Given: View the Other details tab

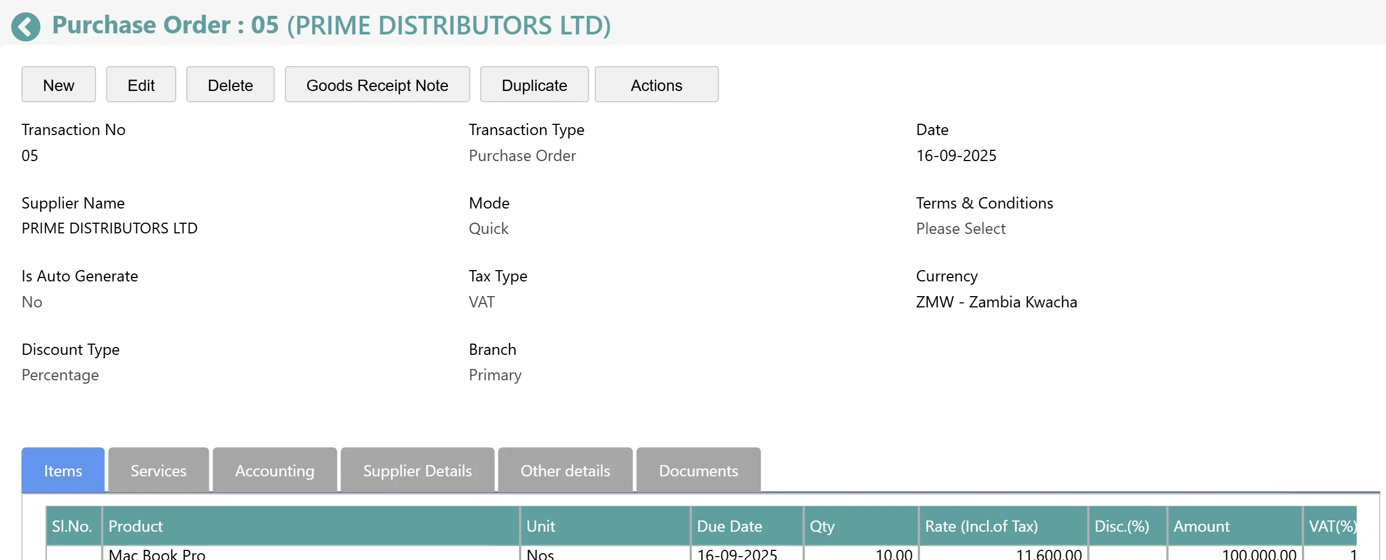Looking at the screenshot, I should (x=565, y=470).
